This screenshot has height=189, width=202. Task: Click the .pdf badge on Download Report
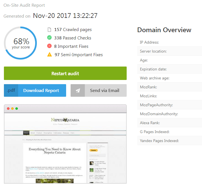(x=11, y=91)
